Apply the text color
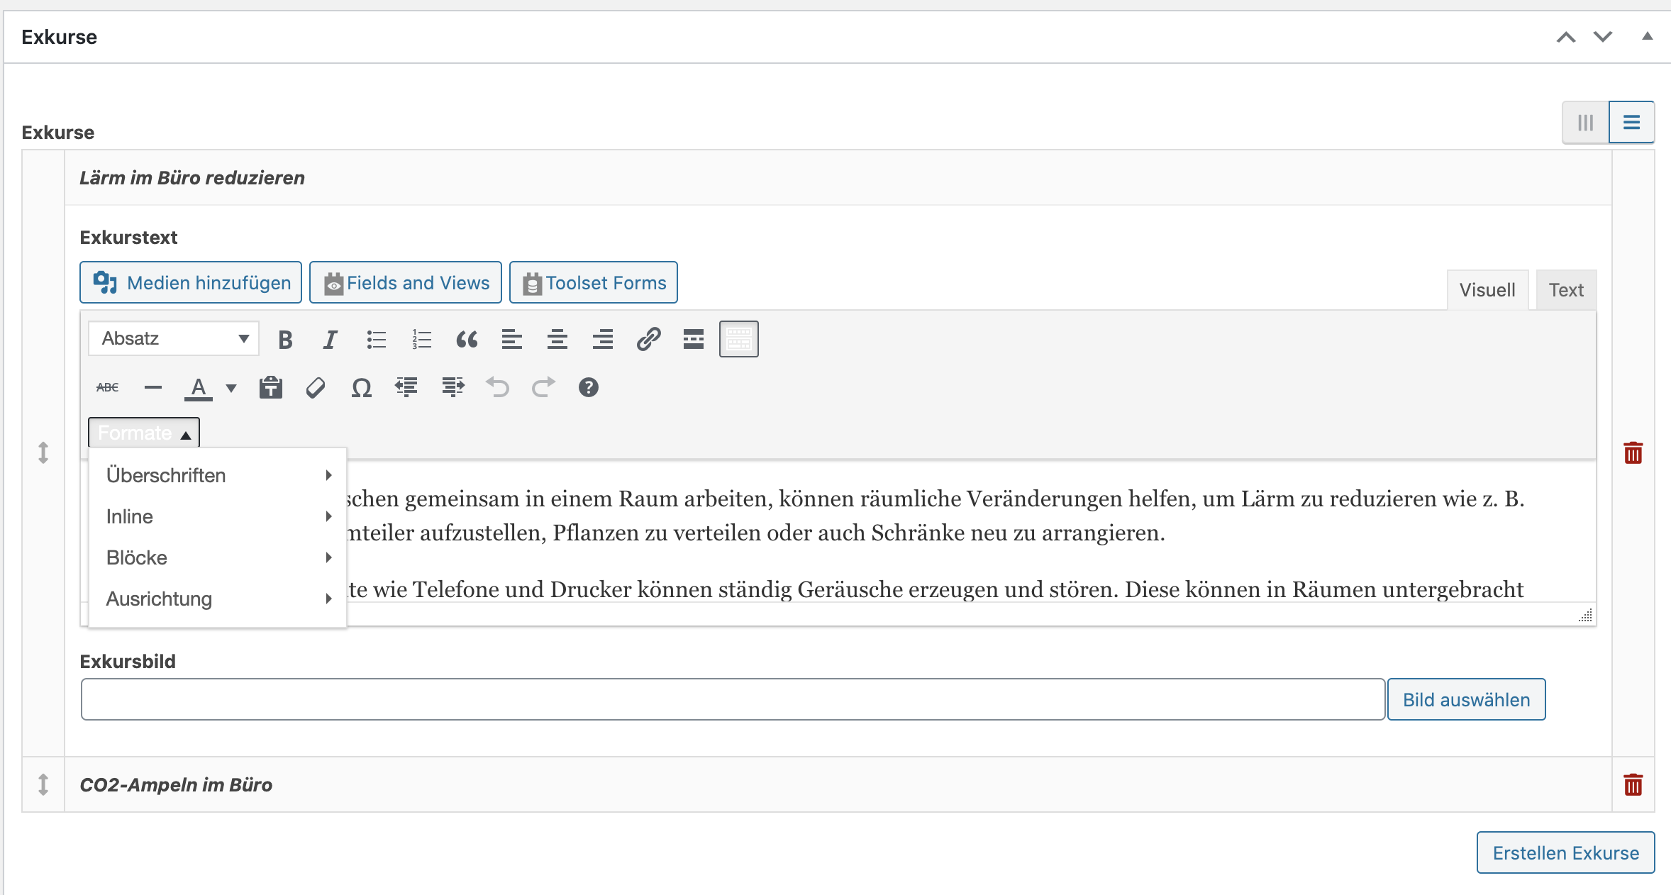Viewport: 1671px width, 895px height. pos(199,388)
